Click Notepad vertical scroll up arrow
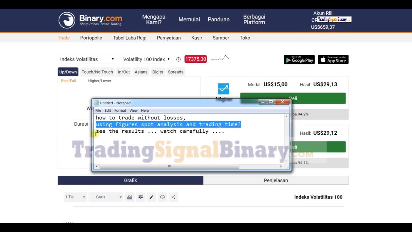Viewport: 412px width, 232px height. pyautogui.click(x=286, y=117)
